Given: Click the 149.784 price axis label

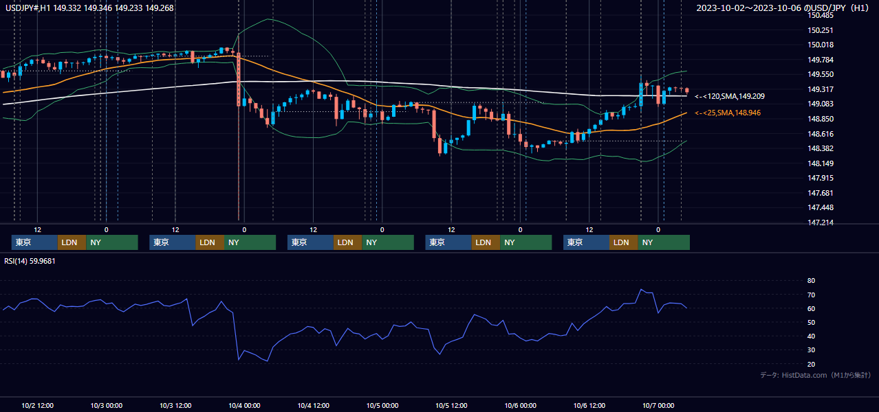Looking at the screenshot, I should pyautogui.click(x=822, y=60).
